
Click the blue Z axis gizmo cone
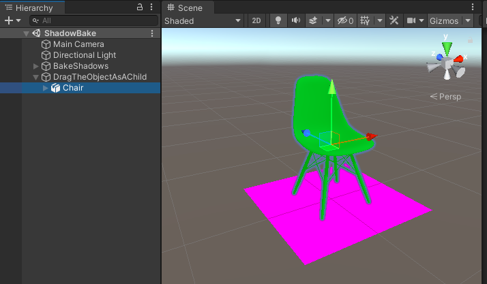point(439,57)
